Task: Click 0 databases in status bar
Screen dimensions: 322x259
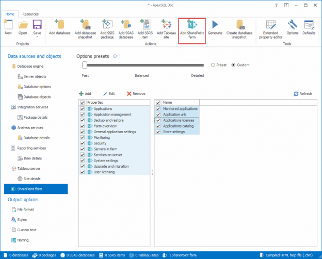Action: [16, 255]
